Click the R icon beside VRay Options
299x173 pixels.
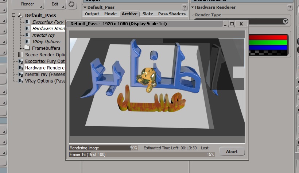coord(27,41)
